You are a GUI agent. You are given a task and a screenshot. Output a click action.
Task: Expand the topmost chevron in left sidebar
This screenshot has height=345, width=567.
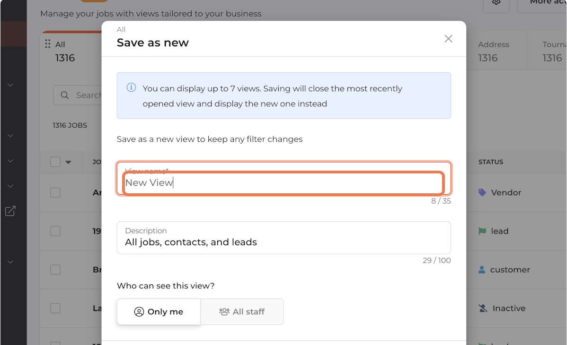tap(10, 85)
